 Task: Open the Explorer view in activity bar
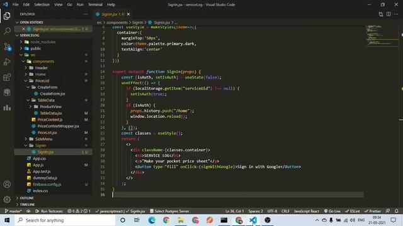tap(7, 16)
